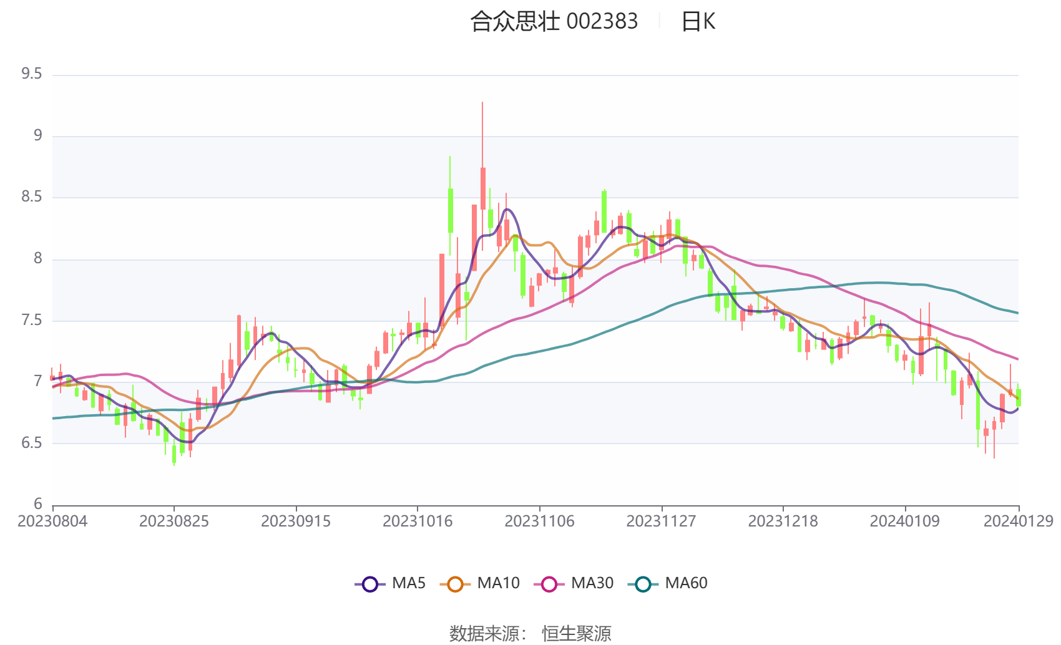This screenshot has height=645, width=1061.
Task: Click the y-axis value 8.5
Action: click(x=32, y=197)
